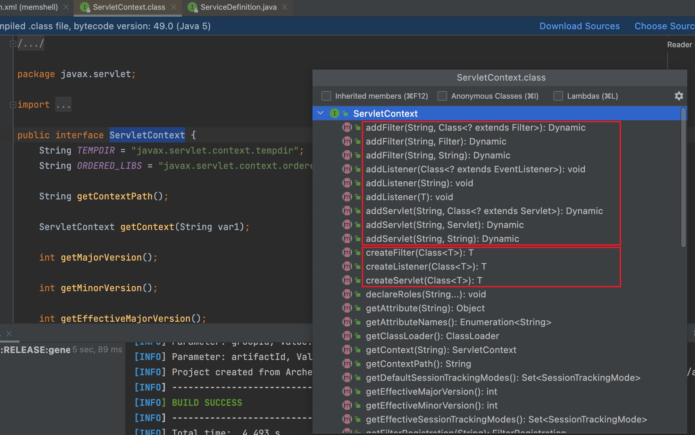
Task: Select getEffectiveMinorVersion(): int entry
Action: tap(432, 405)
